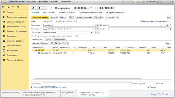Open Ремонт и обслуживание section

tap(17, 31)
